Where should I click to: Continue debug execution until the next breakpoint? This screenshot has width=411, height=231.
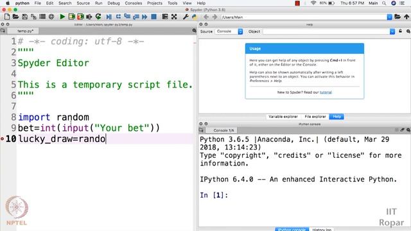coord(144,17)
